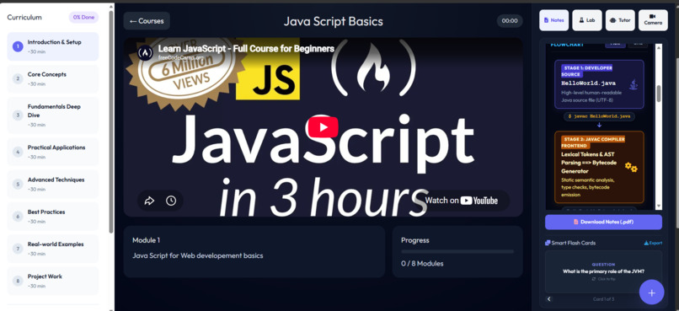Image resolution: width=679 pixels, height=311 pixels.
Task: Click the video Share arrow icon
Action: [x=149, y=201]
